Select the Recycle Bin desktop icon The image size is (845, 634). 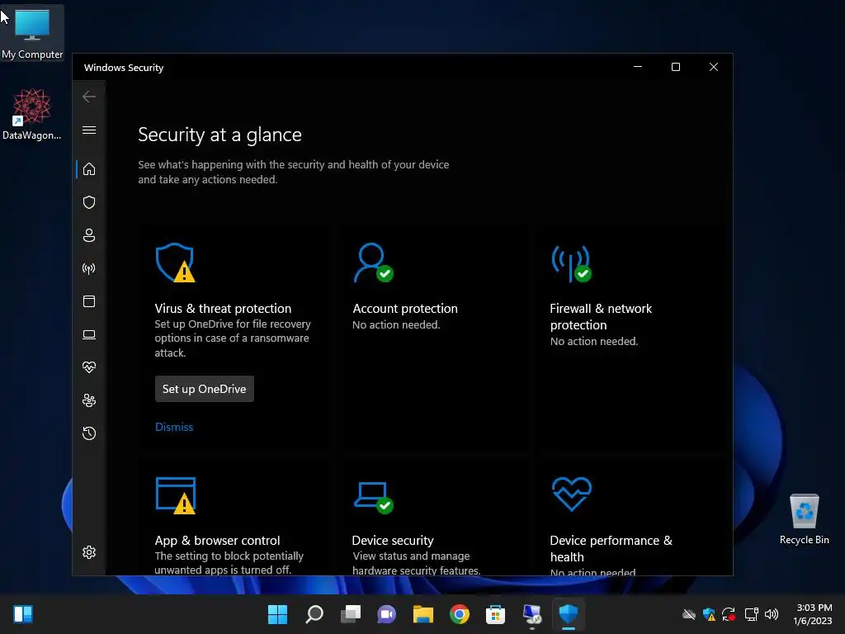tap(804, 519)
